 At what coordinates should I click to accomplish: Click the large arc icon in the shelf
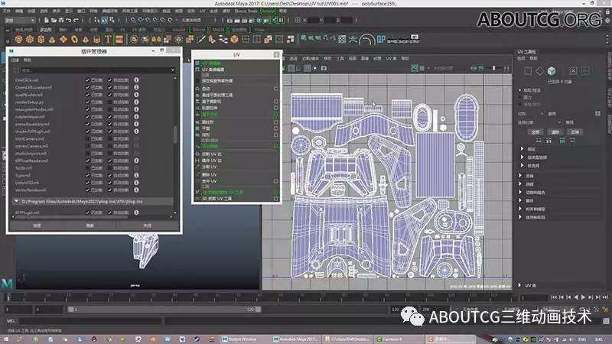pyautogui.click(x=366, y=39)
